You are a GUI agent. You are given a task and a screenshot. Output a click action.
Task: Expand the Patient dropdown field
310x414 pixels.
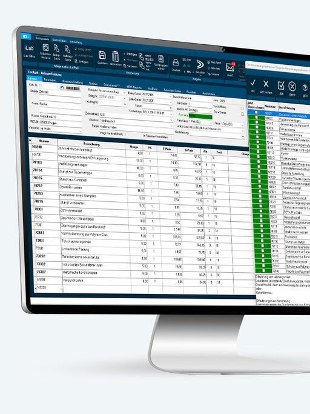(x=136, y=126)
